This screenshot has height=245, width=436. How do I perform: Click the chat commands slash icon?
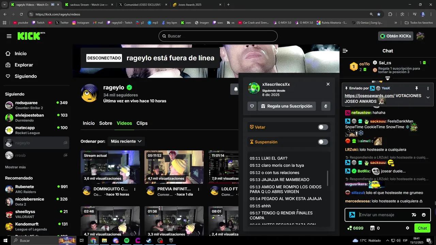coord(414,215)
